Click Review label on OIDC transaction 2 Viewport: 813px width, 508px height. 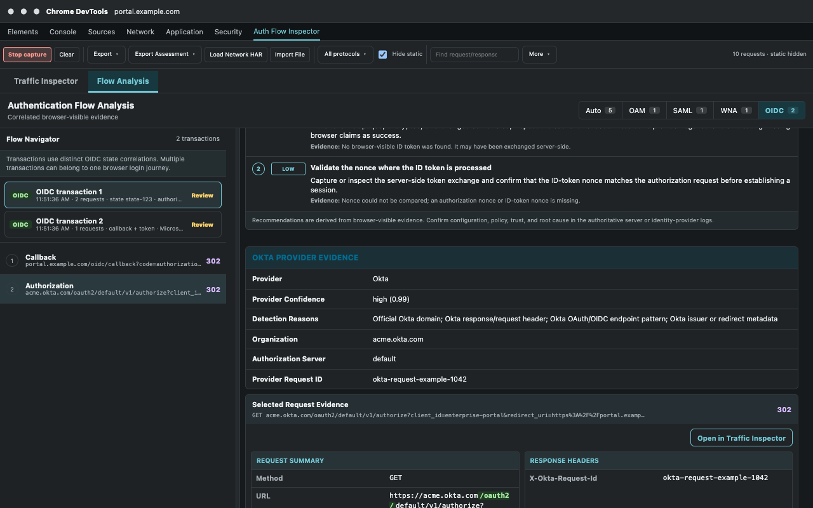pos(203,225)
